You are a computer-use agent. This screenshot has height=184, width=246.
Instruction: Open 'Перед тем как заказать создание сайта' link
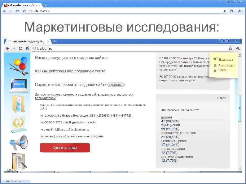71,85
